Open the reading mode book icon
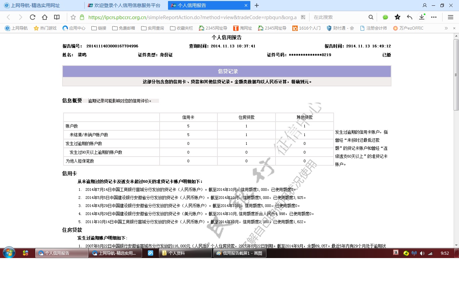459x294 pixels. pos(57,17)
